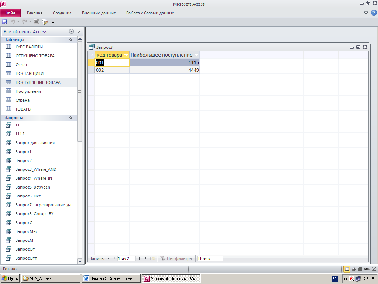
Task: Click the icon of query 1112
Action: (x=8, y=133)
